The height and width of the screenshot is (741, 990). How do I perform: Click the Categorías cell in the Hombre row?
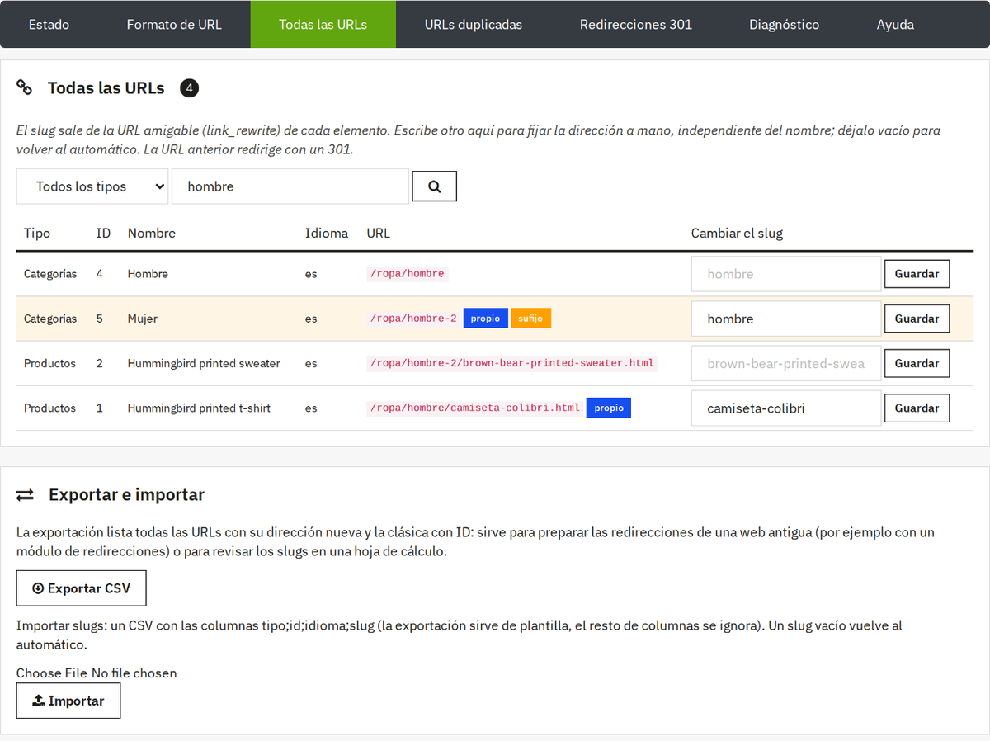pyautogui.click(x=50, y=274)
